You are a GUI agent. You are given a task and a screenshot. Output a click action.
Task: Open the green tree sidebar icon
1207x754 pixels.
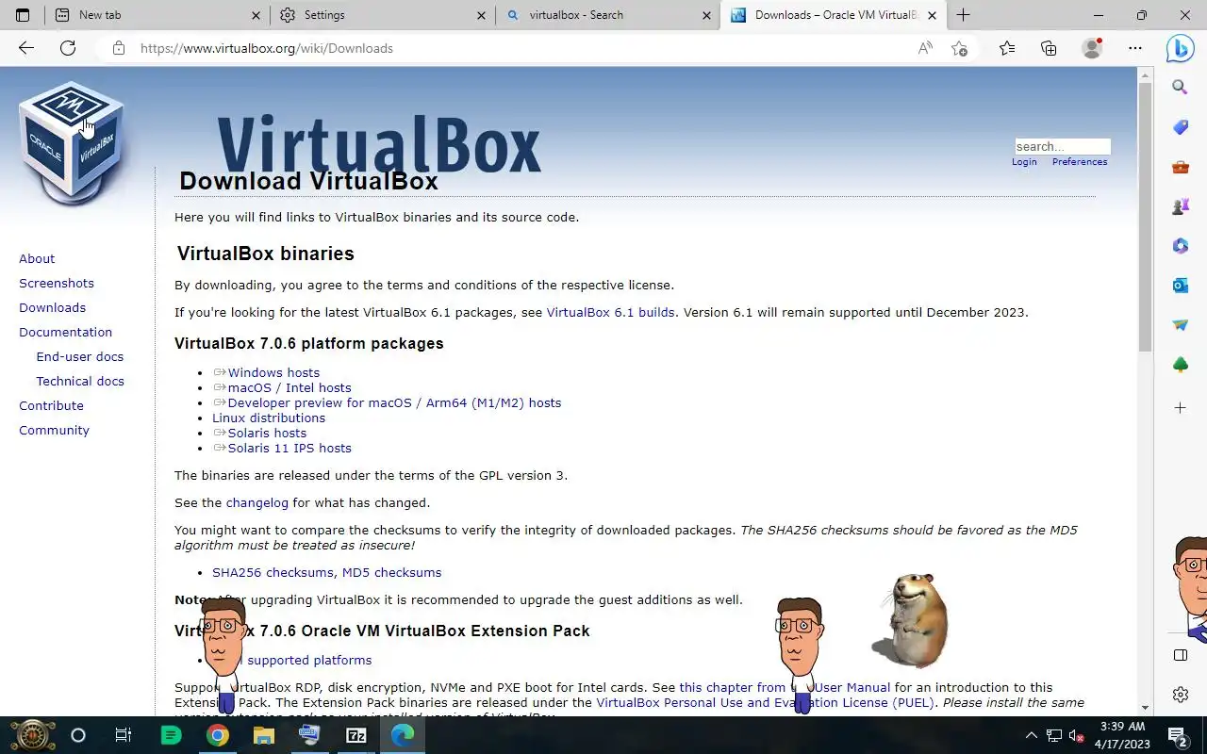coord(1180,365)
